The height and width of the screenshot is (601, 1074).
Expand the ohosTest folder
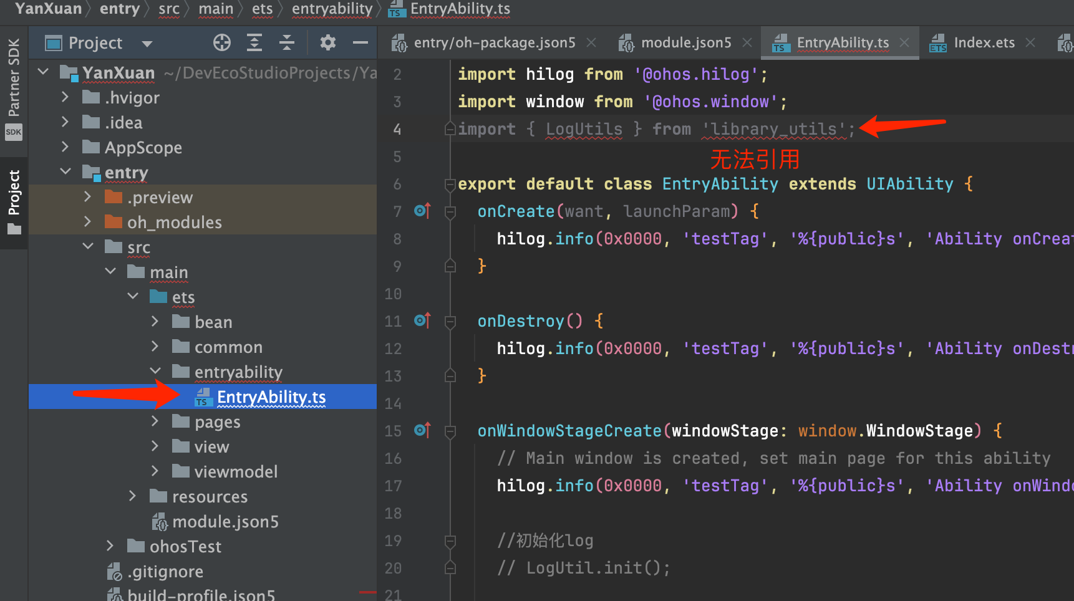pyautogui.click(x=110, y=546)
